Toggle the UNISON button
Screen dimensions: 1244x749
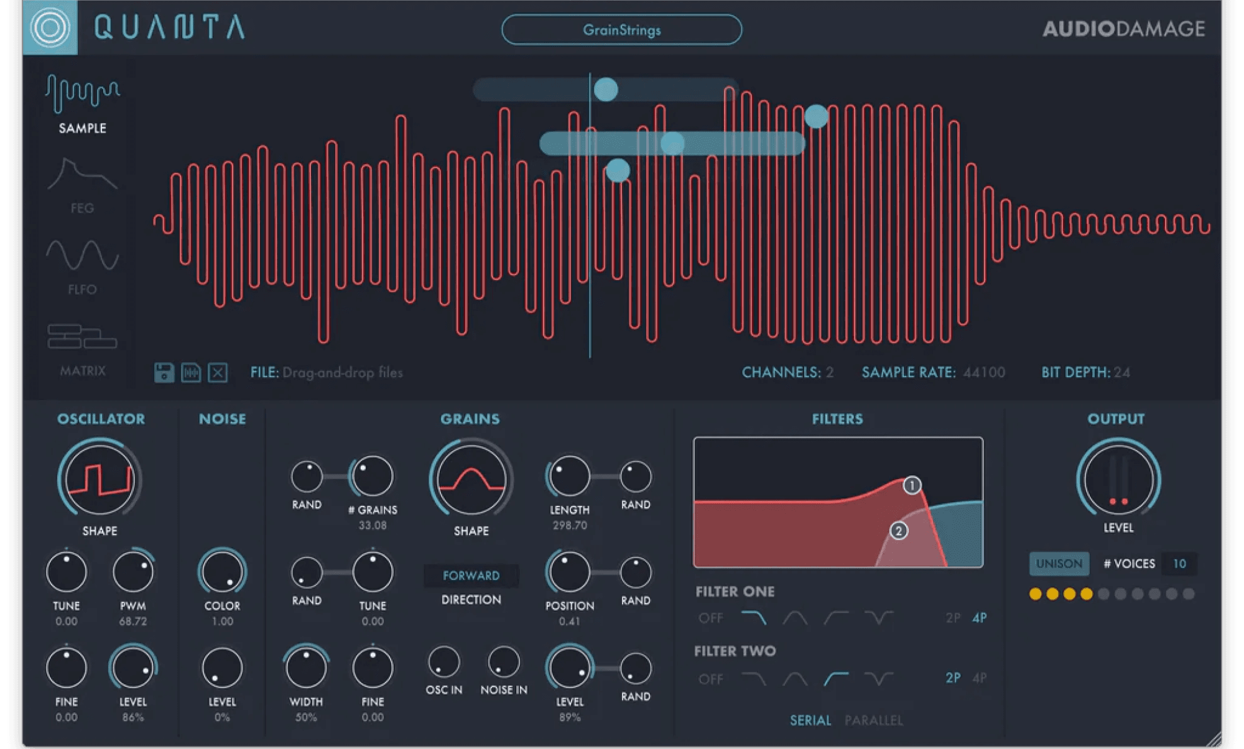coord(1059,564)
